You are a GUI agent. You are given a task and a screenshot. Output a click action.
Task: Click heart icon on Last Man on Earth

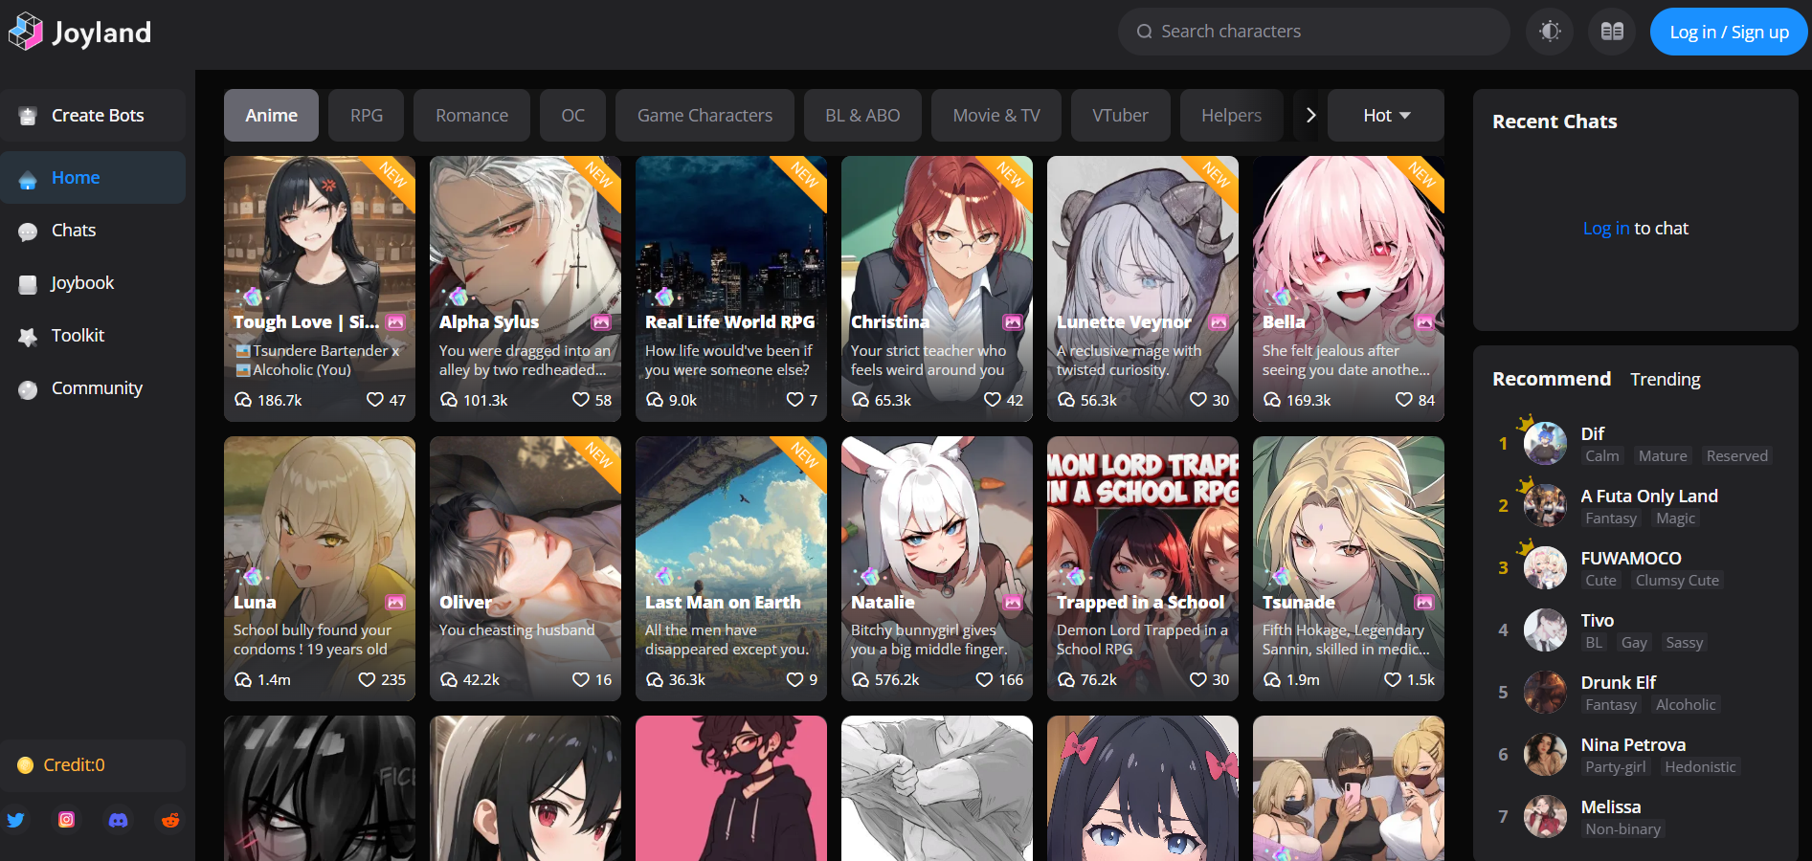[x=794, y=680]
